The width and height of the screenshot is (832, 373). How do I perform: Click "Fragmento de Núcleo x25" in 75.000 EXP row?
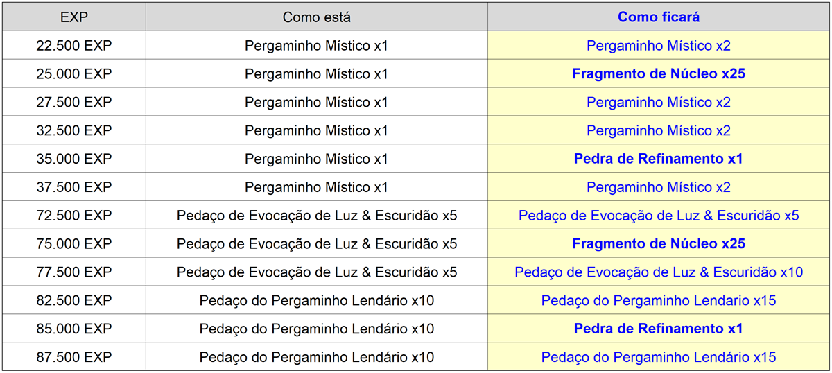(x=658, y=244)
